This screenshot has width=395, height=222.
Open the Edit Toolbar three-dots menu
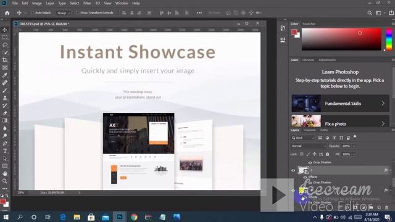coord(5,189)
